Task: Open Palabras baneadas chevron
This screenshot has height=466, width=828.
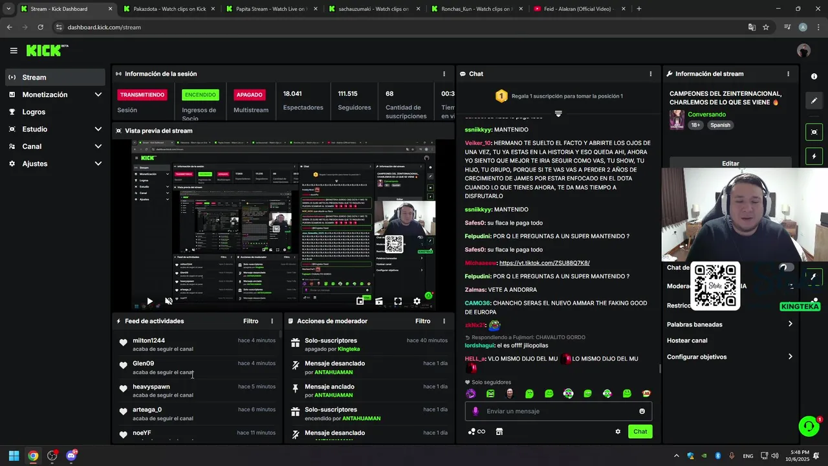Action: (x=790, y=324)
